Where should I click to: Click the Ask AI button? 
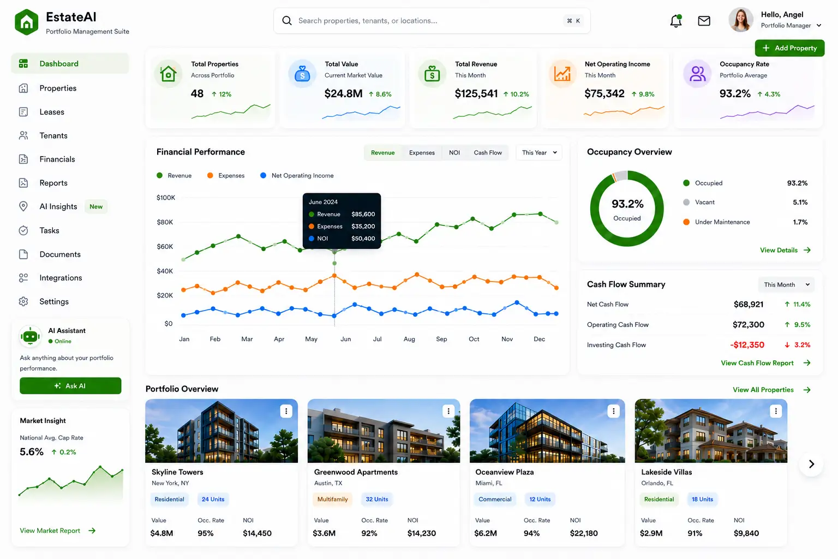[70, 385]
